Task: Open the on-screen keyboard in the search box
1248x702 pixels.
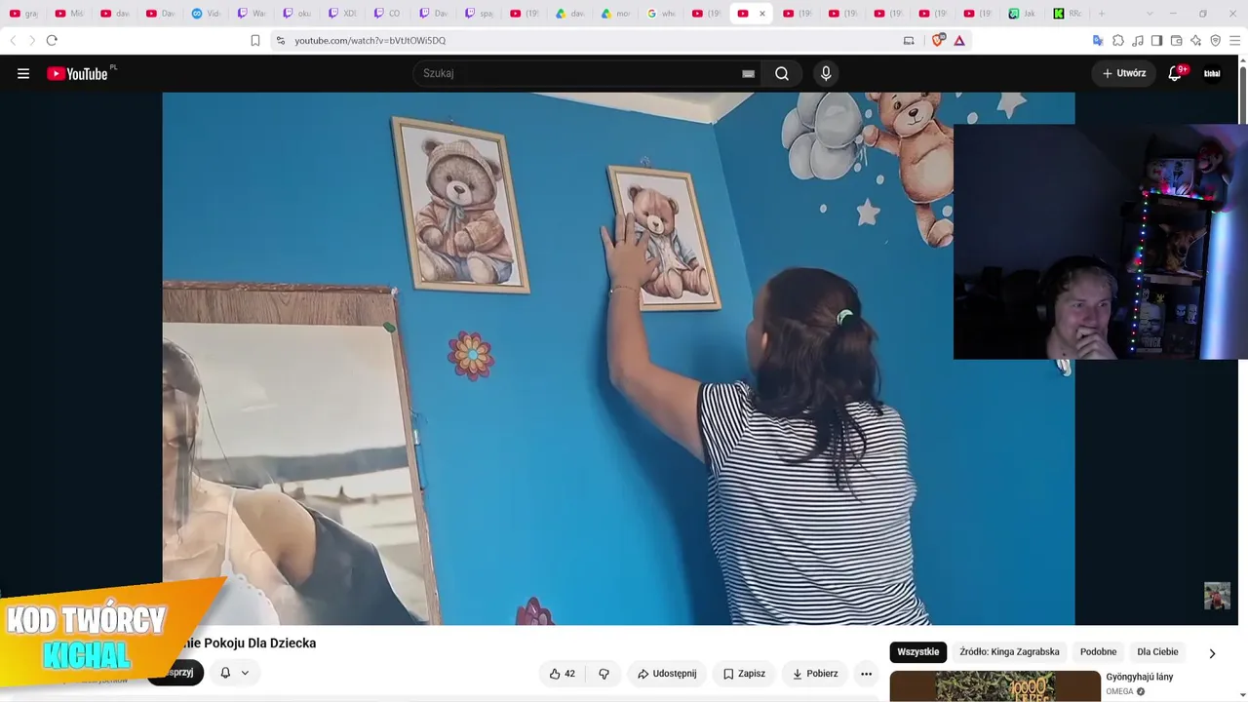Action: 748,73
